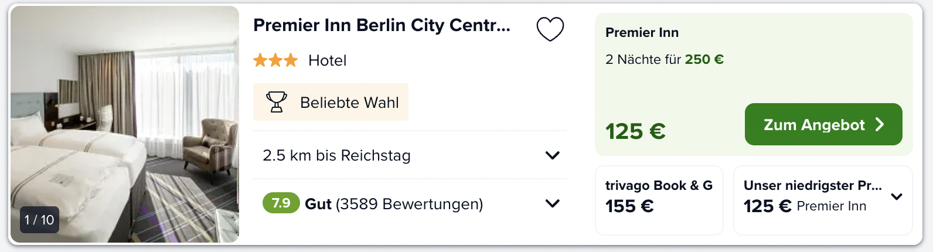Click the 2.5 km bis Reichstag text
This screenshot has height=252, width=933.
point(336,155)
